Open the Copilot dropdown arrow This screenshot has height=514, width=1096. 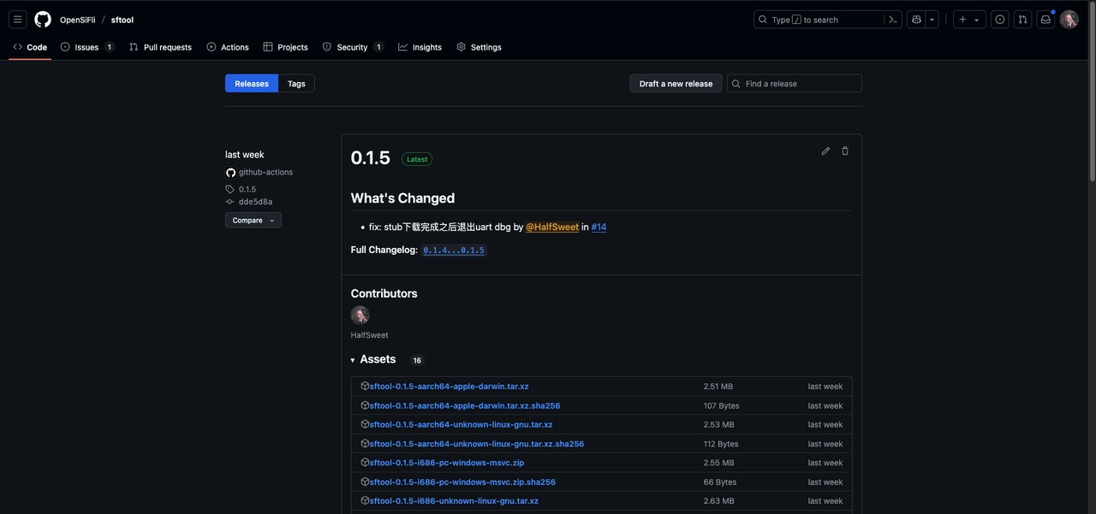click(x=932, y=20)
